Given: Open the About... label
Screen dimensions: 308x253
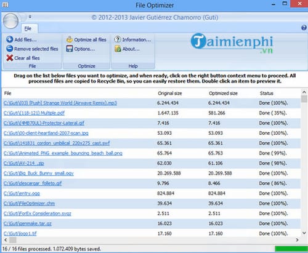Looking at the screenshot, I should (x=131, y=49).
